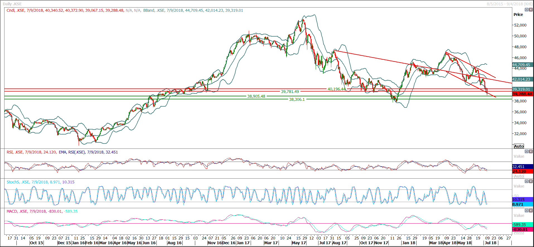This screenshot has width=534, height=247.
Task: Click the -830.01 MACD value tag
Action: click(x=523, y=229)
